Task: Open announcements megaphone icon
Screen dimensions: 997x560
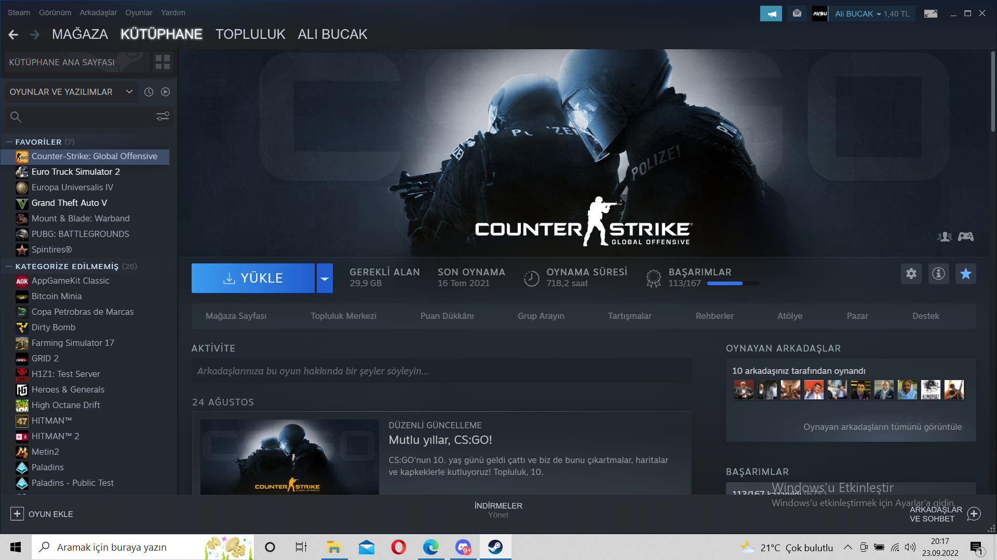Action: (x=771, y=13)
